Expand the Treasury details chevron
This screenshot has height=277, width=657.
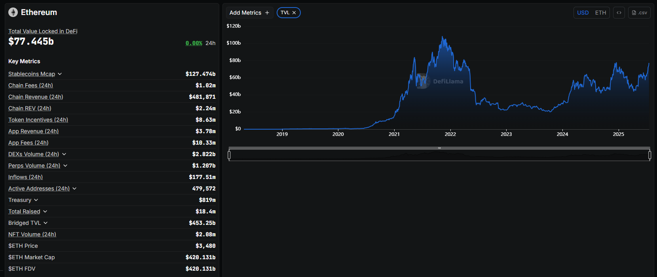coord(36,200)
